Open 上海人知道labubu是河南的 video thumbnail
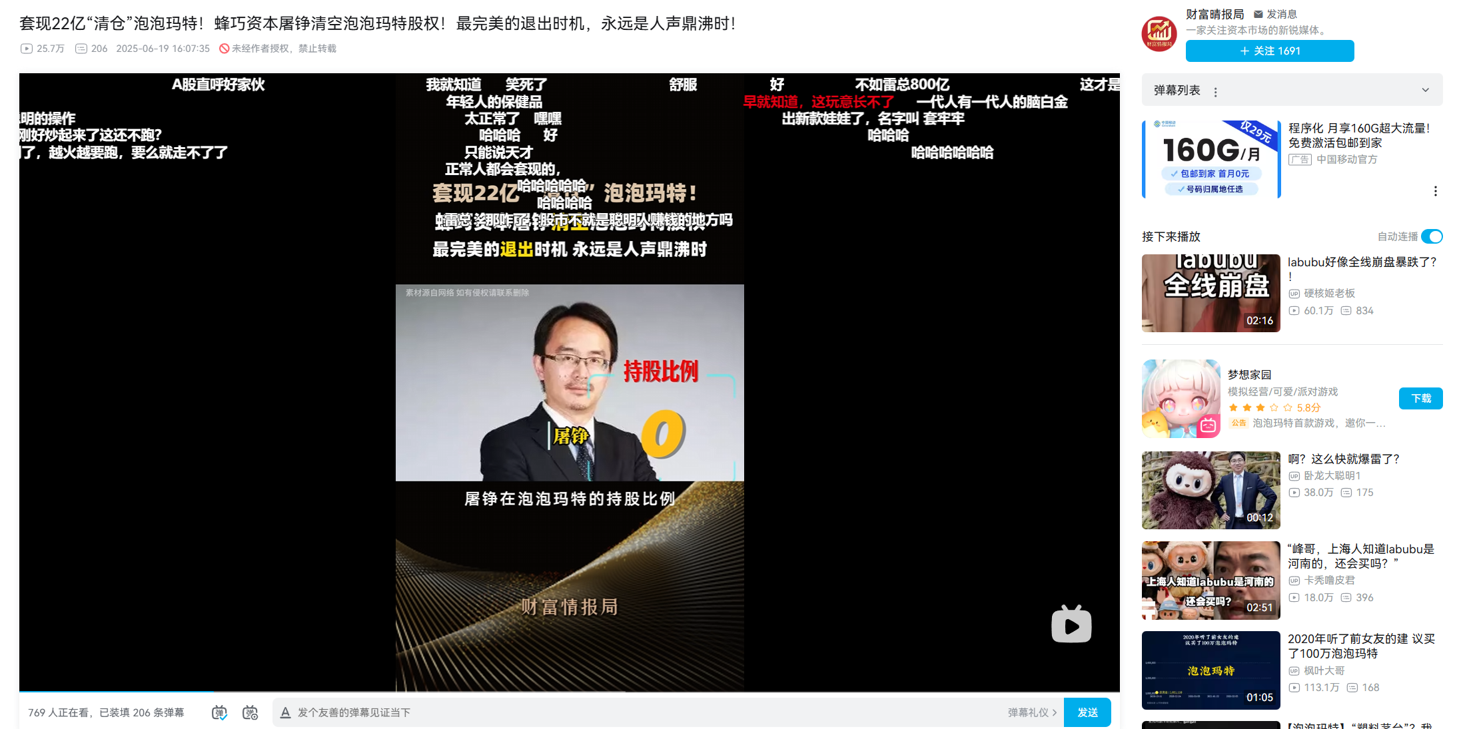 [x=1211, y=581]
